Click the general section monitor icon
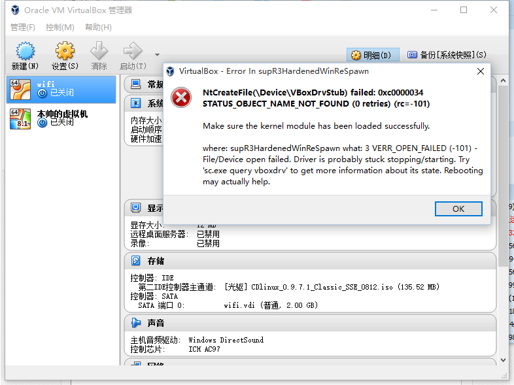The height and width of the screenshot is (385, 514). pyautogui.click(x=135, y=84)
